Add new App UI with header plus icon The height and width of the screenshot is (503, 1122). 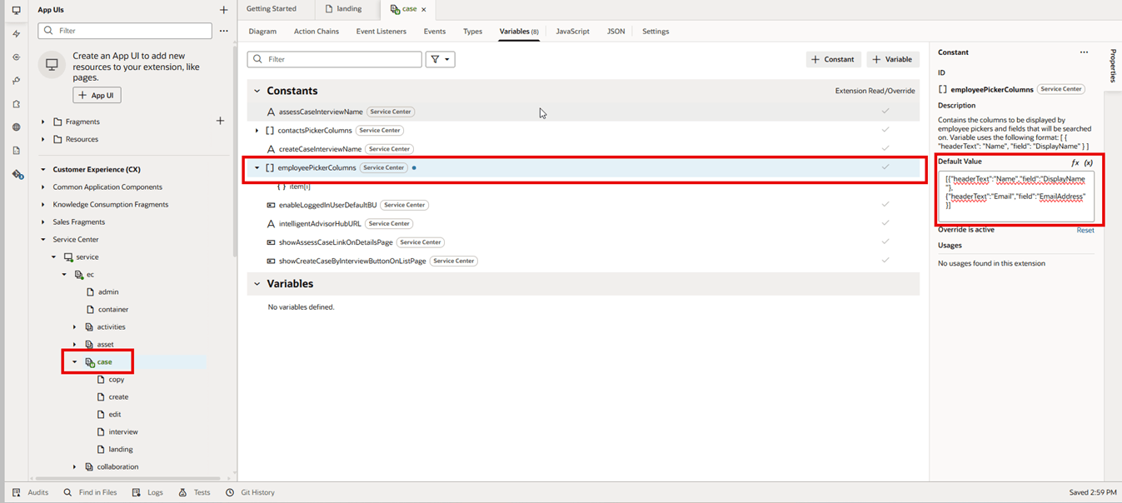coord(223,10)
